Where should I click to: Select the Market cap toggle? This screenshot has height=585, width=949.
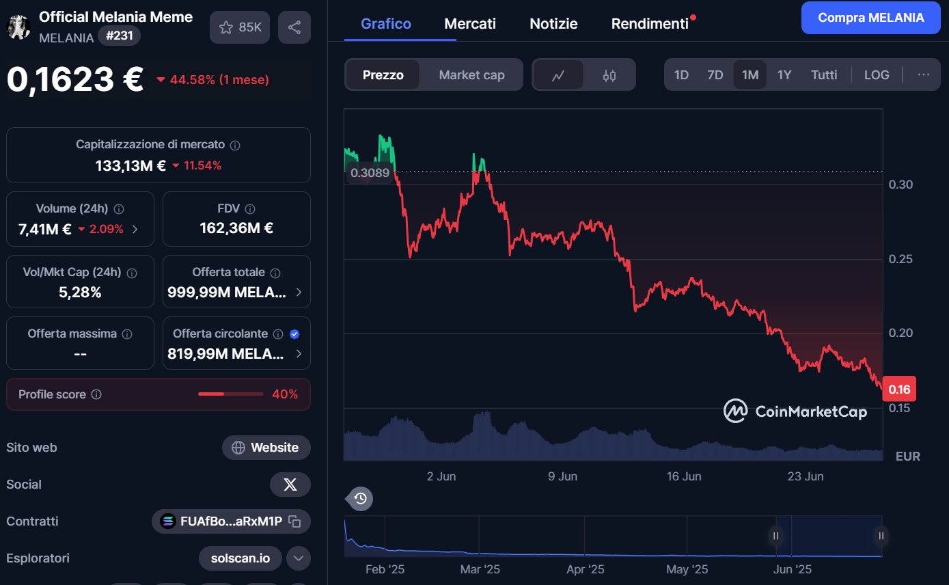pyautogui.click(x=471, y=75)
